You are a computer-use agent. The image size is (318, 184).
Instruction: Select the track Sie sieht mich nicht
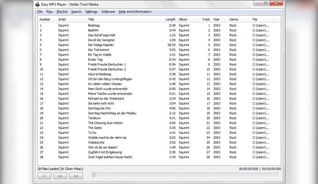pos(101,103)
